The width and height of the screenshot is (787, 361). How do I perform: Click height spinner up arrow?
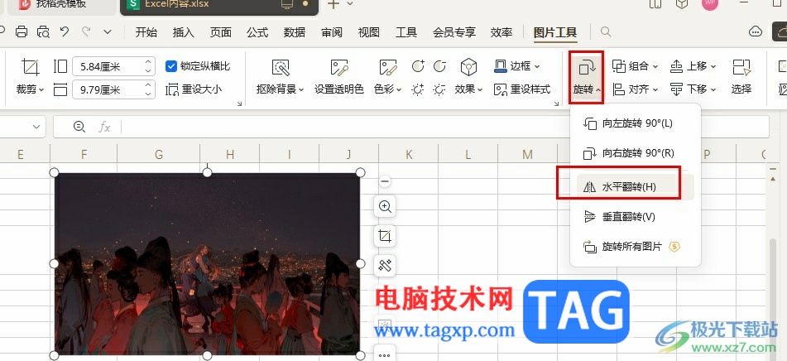[147, 62]
